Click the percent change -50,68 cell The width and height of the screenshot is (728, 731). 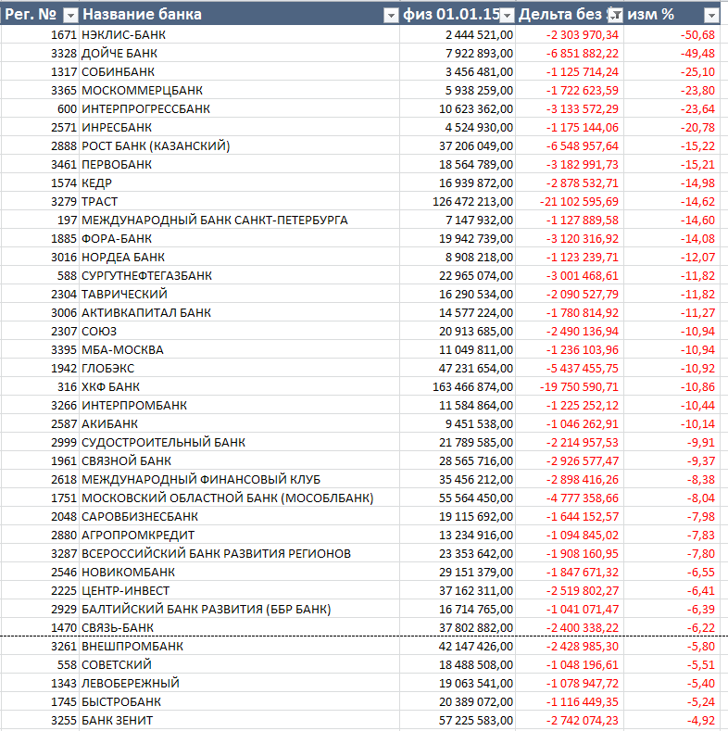(672, 34)
